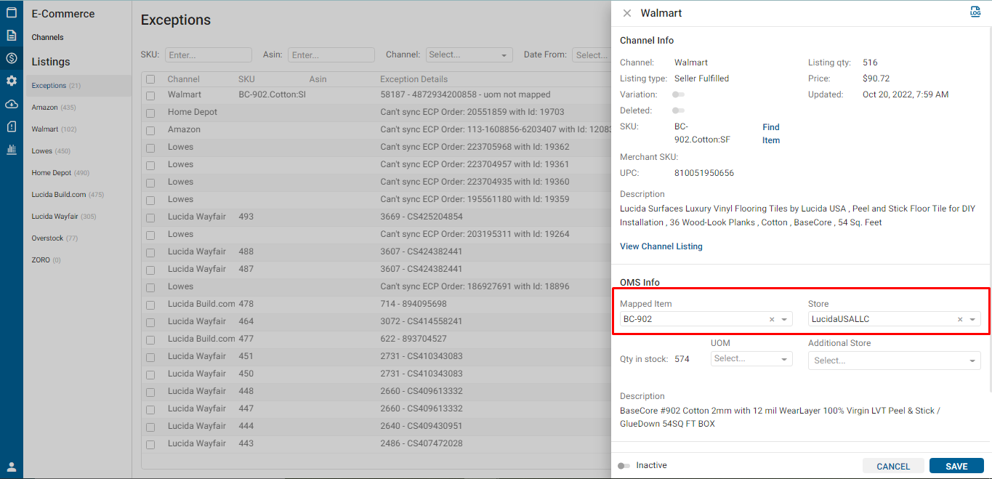Expand the Store dropdown arrow
This screenshot has height=479, width=992.
click(972, 319)
